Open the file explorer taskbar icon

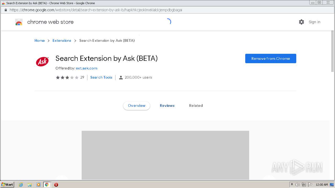[x=30, y=185]
